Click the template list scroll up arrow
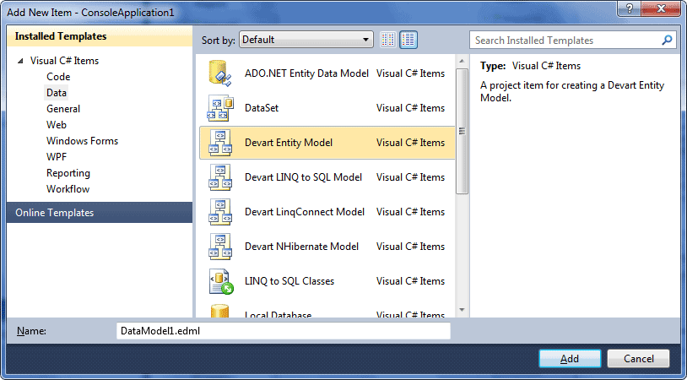Viewport: 687px width, 380px height. (462, 61)
